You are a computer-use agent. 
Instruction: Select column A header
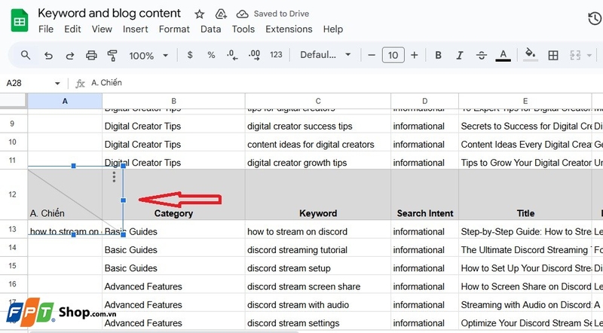click(x=65, y=101)
